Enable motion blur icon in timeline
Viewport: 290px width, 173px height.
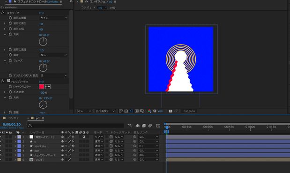coord(150,126)
